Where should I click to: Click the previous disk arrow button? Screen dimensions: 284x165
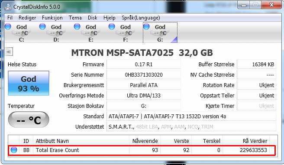pos(9,52)
